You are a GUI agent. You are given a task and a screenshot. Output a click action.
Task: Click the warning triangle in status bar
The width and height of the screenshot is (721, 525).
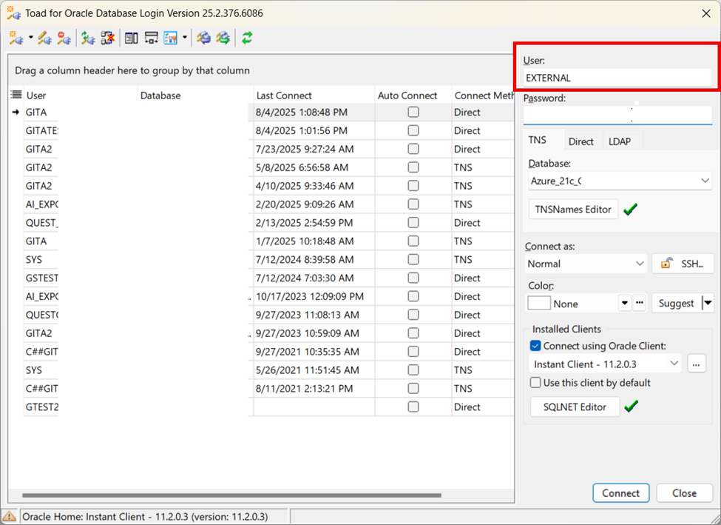click(9, 516)
